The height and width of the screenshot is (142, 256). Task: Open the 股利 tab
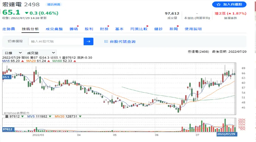tap(89, 29)
